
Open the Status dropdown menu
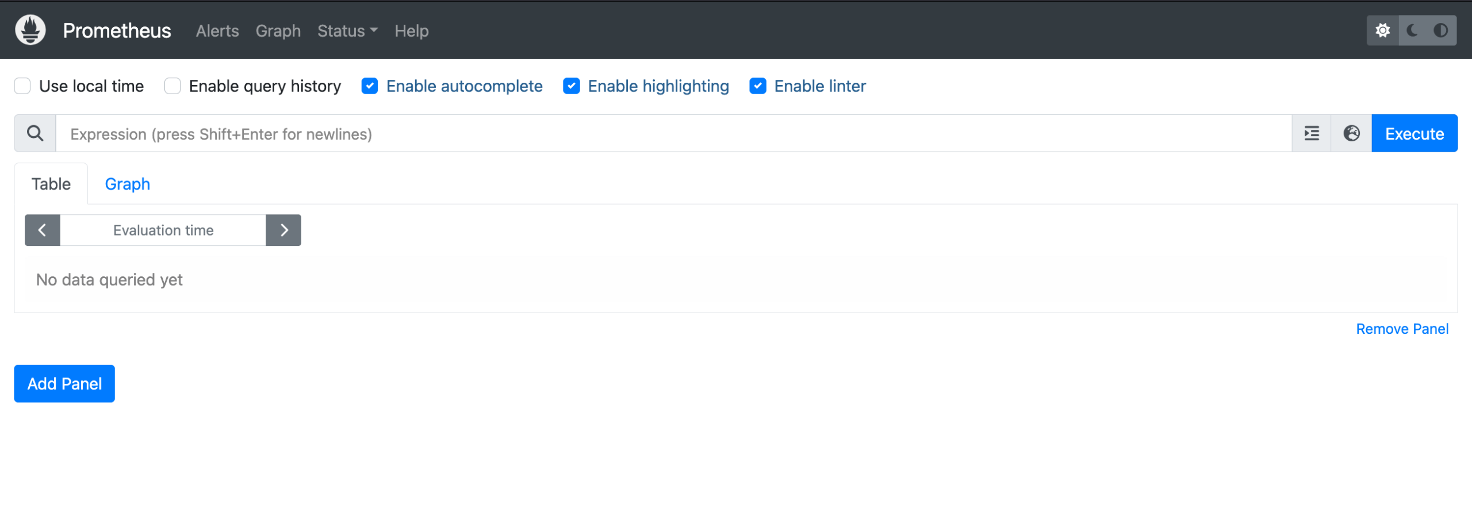(347, 31)
